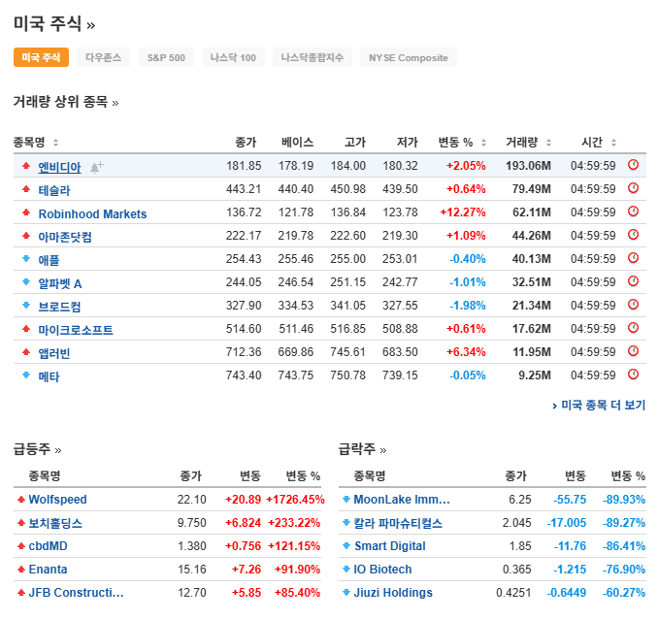
Task: Click the 베이스 column header
Action: click(x=298, y=143)
